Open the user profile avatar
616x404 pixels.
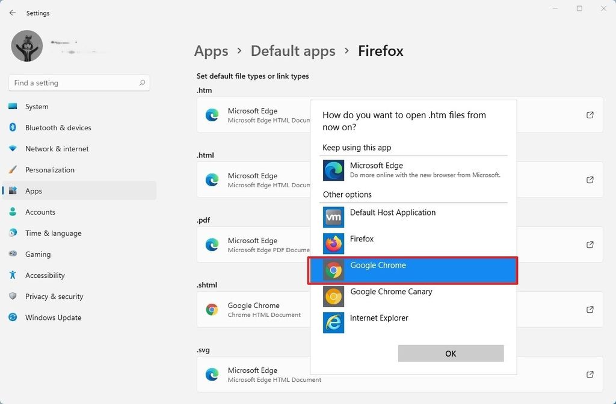coord(26,46)
